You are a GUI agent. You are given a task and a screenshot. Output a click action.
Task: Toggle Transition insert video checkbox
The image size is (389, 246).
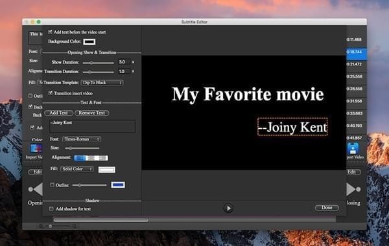51,93
